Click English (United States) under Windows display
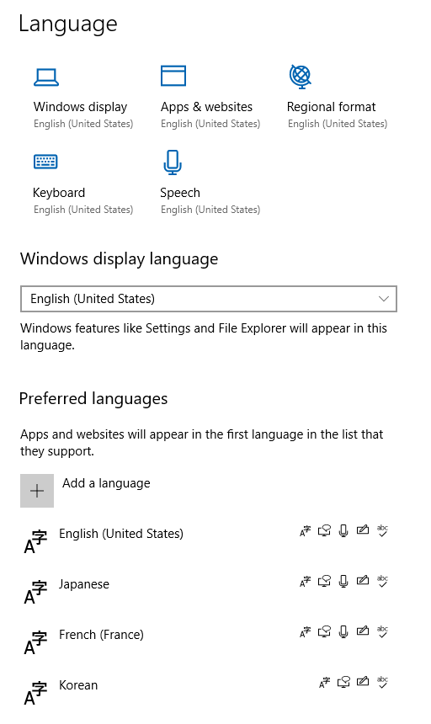This screenshot has width=431, height=724. [83, 124]
